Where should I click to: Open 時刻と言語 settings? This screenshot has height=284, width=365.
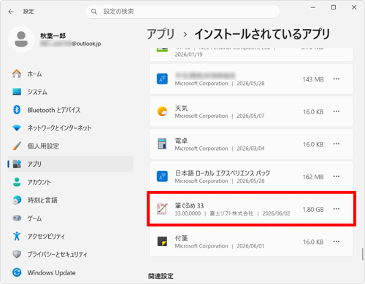(x=70, y=200)
